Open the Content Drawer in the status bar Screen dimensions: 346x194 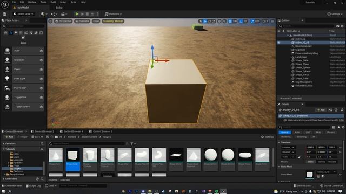point(12,186)
